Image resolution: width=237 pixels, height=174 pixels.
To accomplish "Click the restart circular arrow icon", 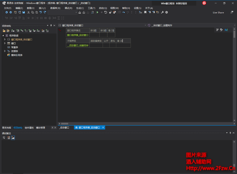I will (106, 12).
